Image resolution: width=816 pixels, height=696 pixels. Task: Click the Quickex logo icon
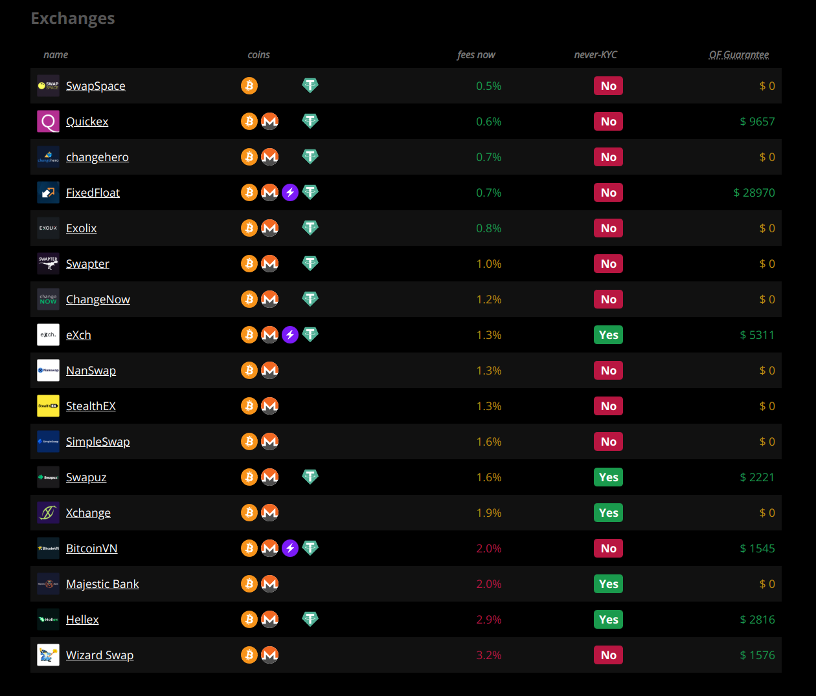pyautogui.click(x=48, y=122)
